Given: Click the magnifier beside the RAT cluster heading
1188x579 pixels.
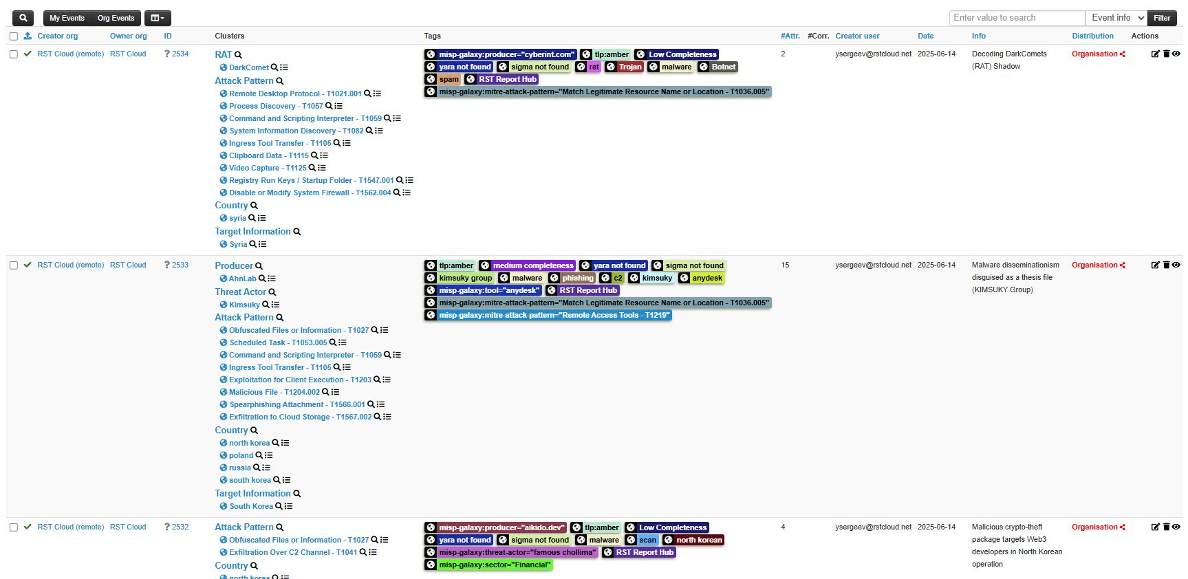Looking at the screenshot, I should pos(238,54).
